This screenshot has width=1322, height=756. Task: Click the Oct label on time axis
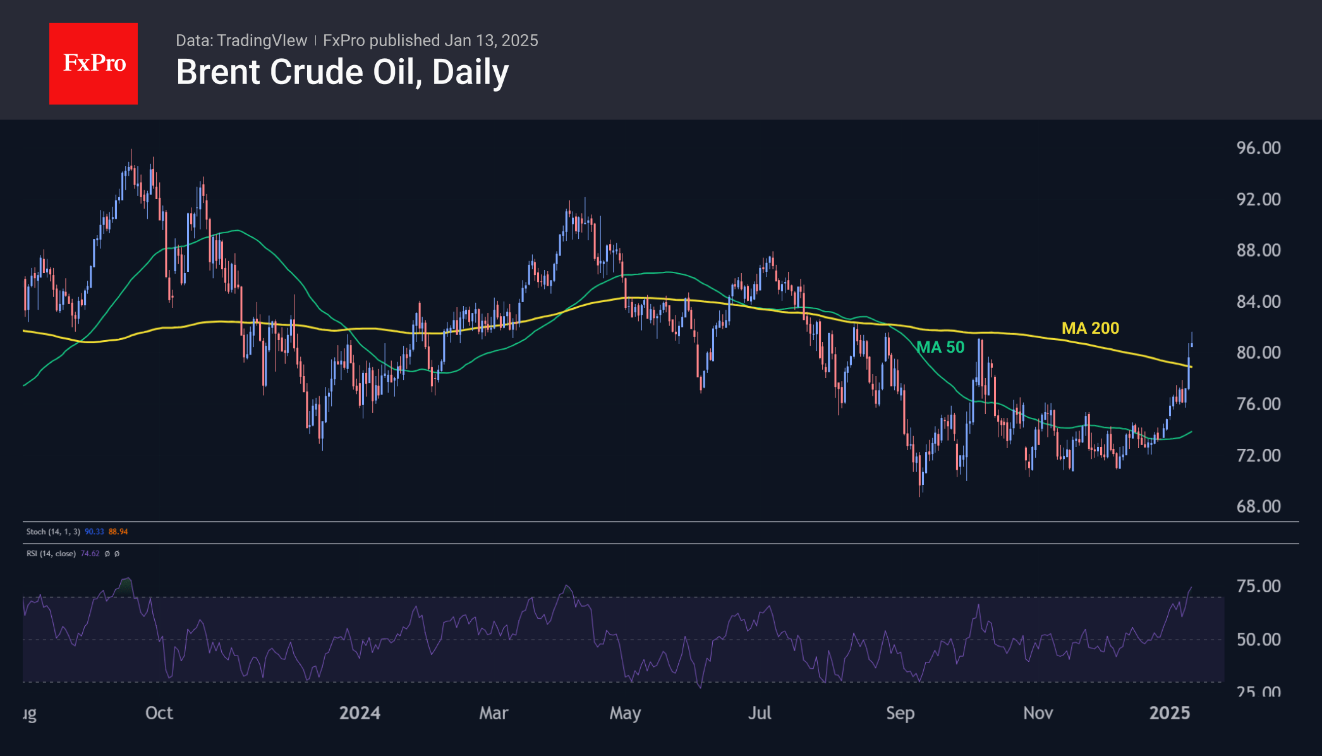159,713
